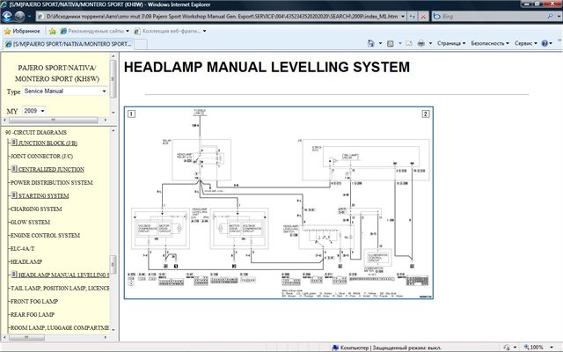Open the address bar history dropdown arrow
The height and width of the screenshot is (352, 563).
click(403, 17)
